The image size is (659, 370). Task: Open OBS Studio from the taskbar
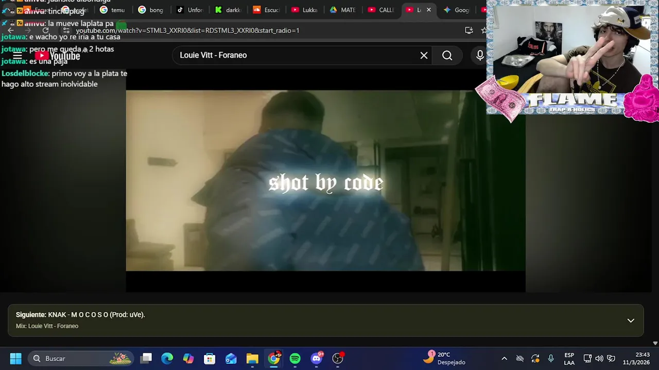(338, 358)
